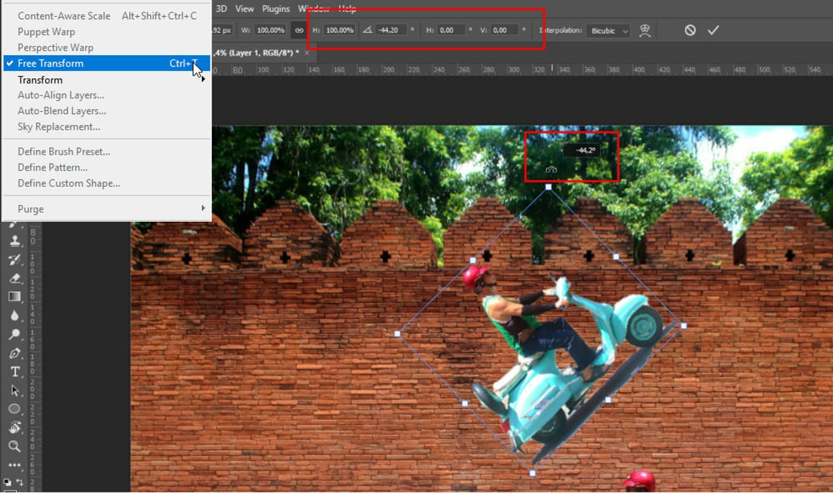Select the Horizontal Type tool
The image size is (833, 493).
[x=15, y=372]
